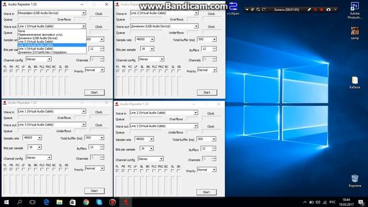Click Bandicam overlapping-windows target icon

[252, 10]
